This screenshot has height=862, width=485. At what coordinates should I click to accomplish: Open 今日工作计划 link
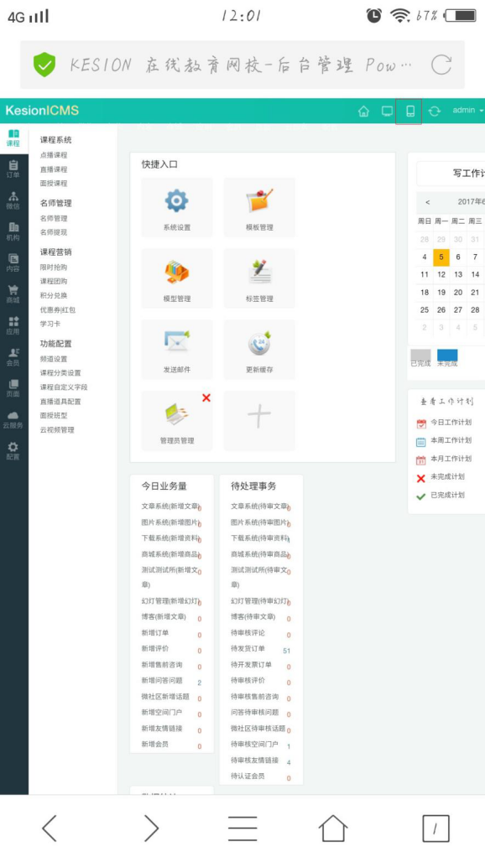[451, 423]
